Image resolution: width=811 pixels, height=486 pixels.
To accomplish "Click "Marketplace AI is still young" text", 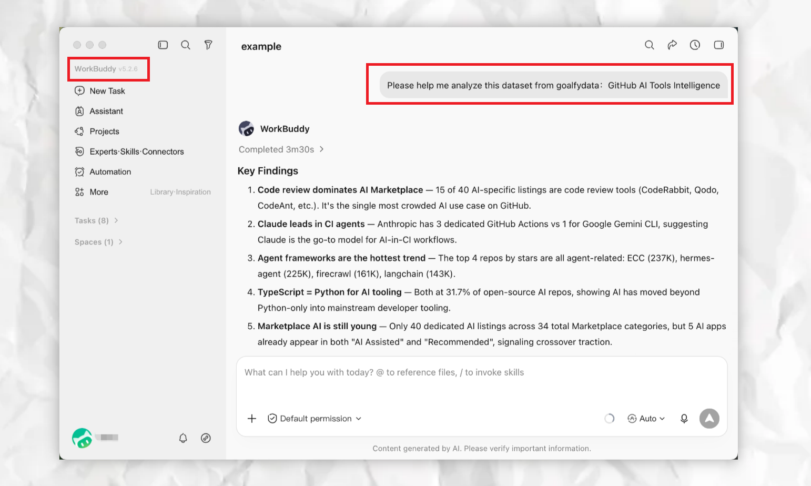I will point(317,326).
